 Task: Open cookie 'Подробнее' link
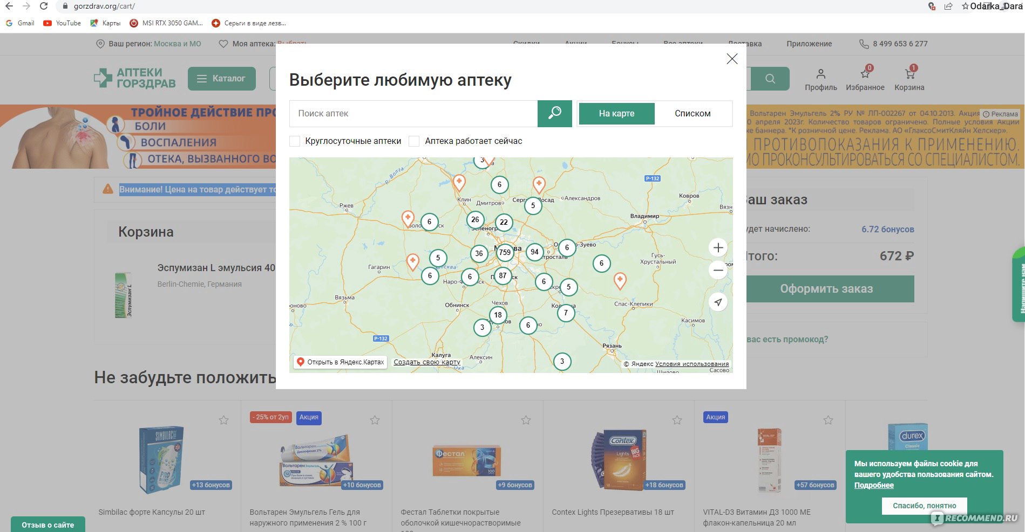coord(874,485)
